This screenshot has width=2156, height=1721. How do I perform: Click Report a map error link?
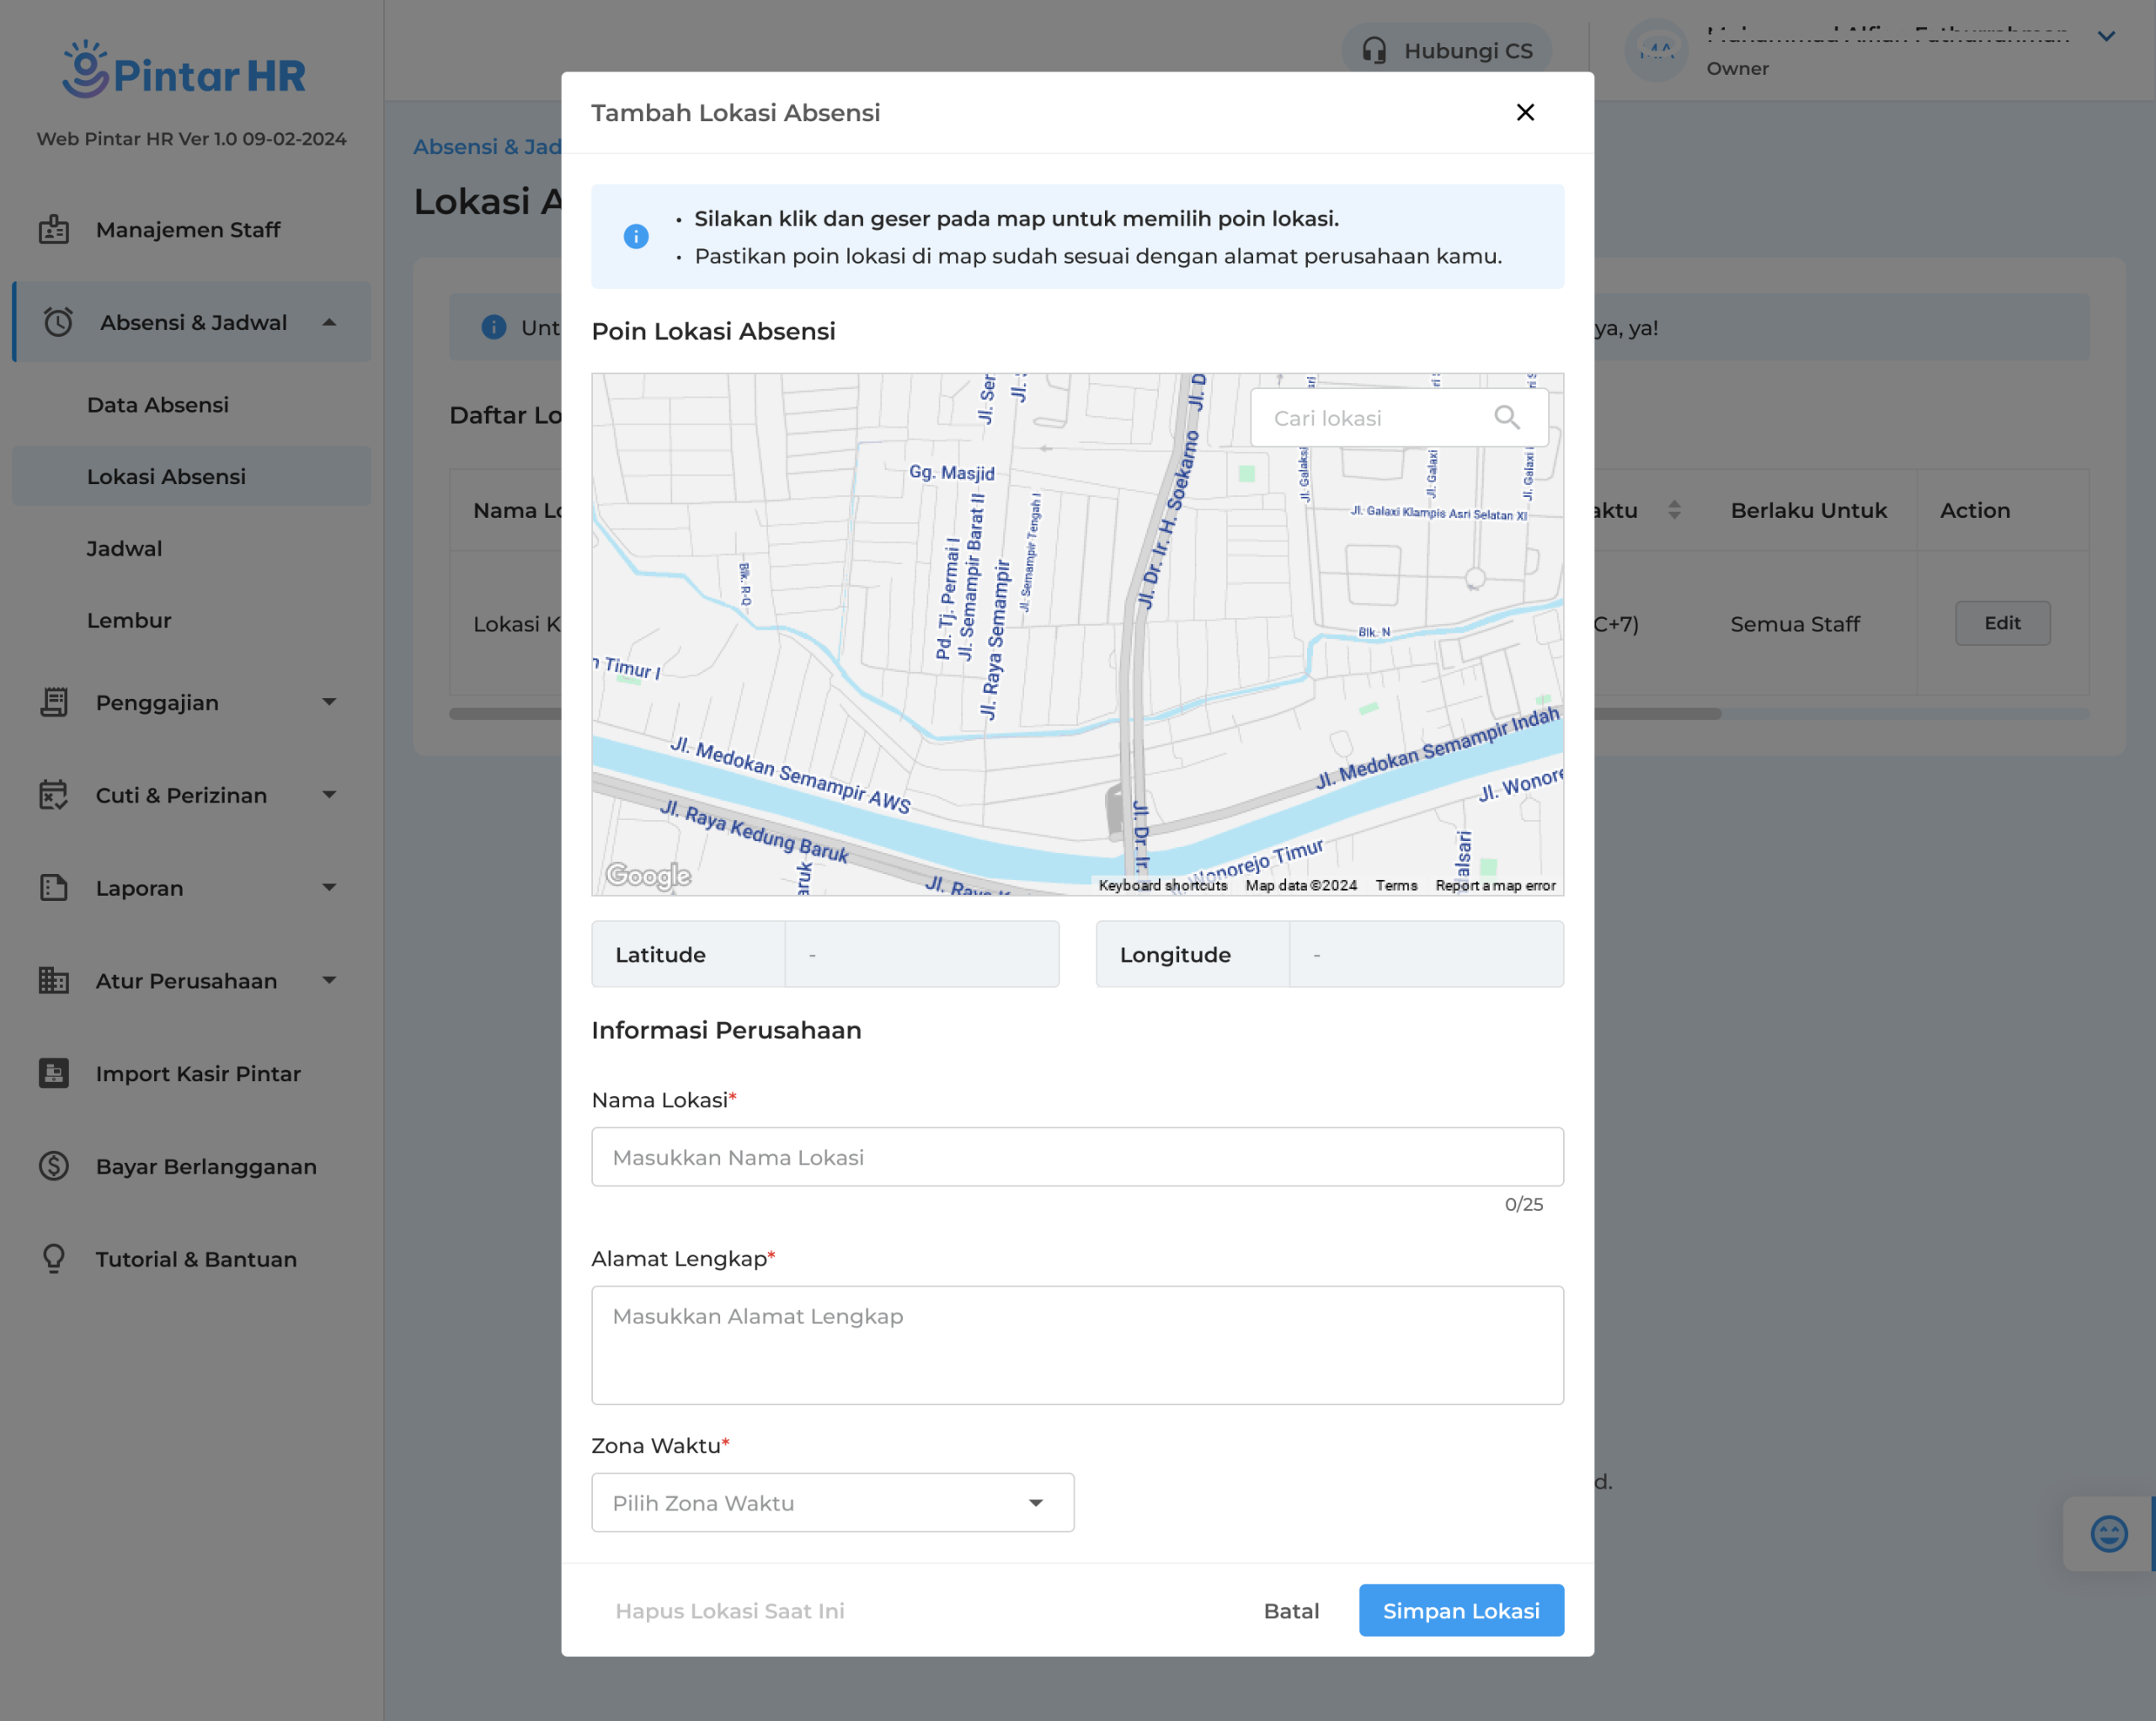1495,886
